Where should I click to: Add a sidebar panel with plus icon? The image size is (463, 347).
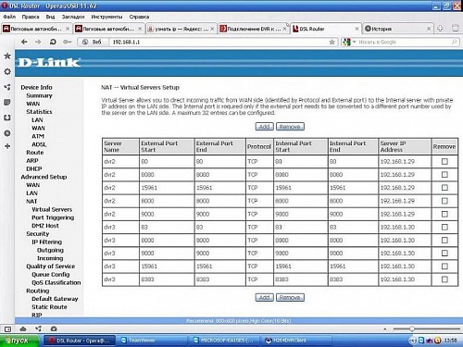7,146
